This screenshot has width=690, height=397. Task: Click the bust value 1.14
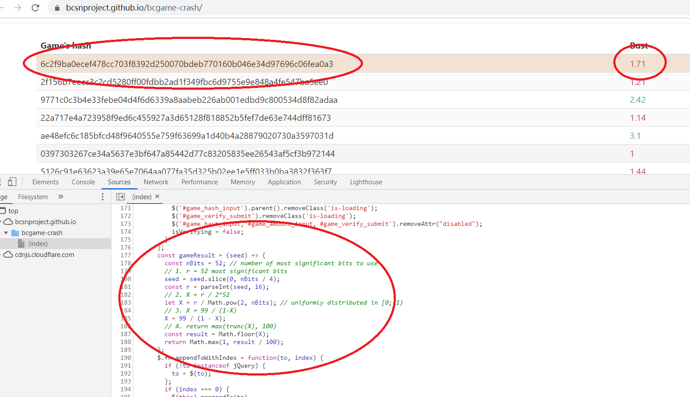(x=637, y=118)
